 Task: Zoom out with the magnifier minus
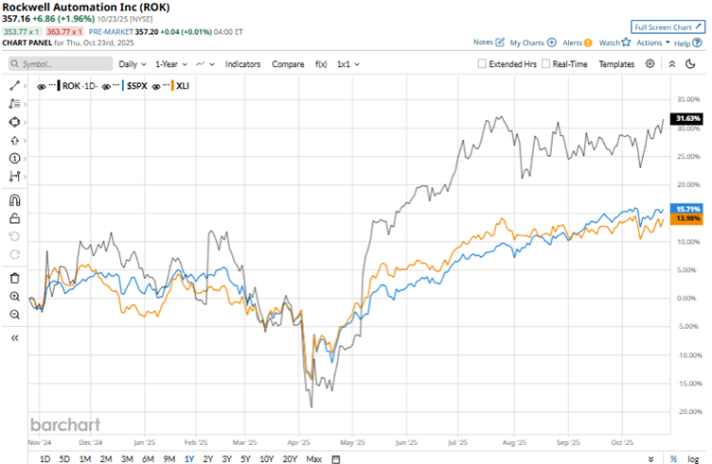(x=14, y=315)
